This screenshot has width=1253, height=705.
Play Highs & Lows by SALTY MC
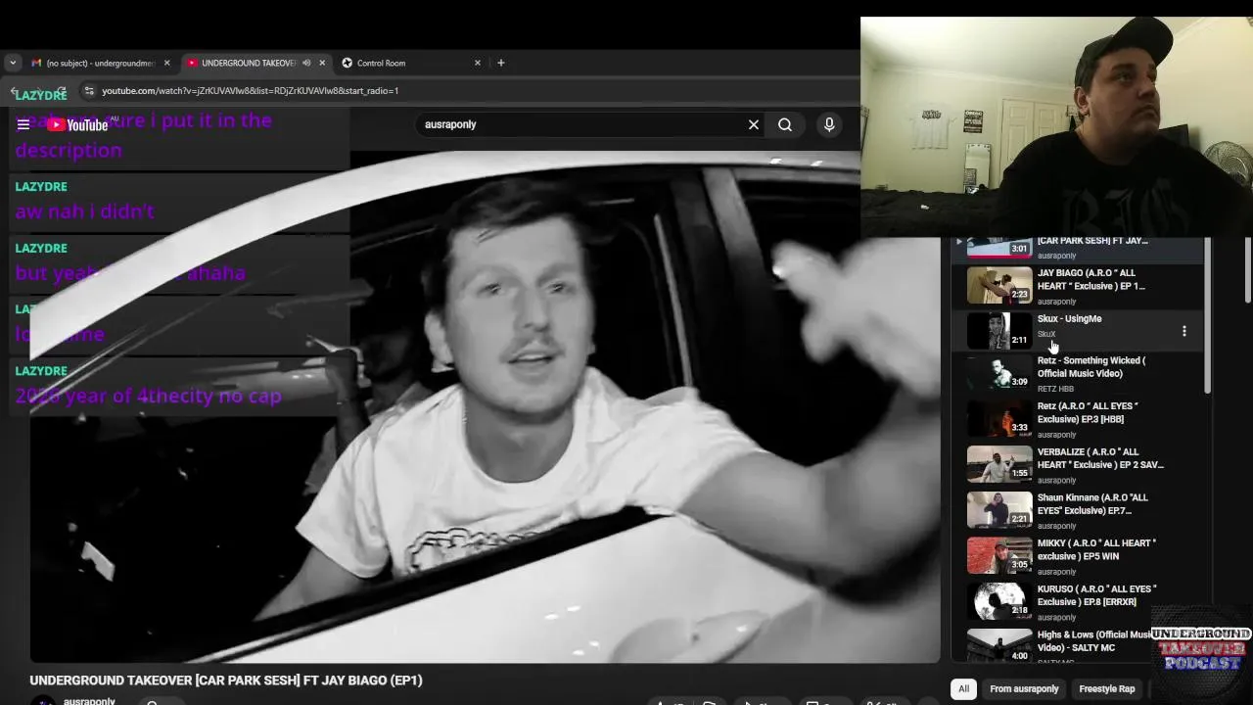tap(1094, 640)
